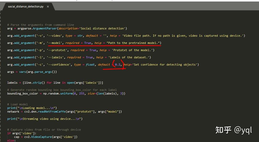Click the '--confidence' argument string
This screenshot has height=142, width=259.
58,65
